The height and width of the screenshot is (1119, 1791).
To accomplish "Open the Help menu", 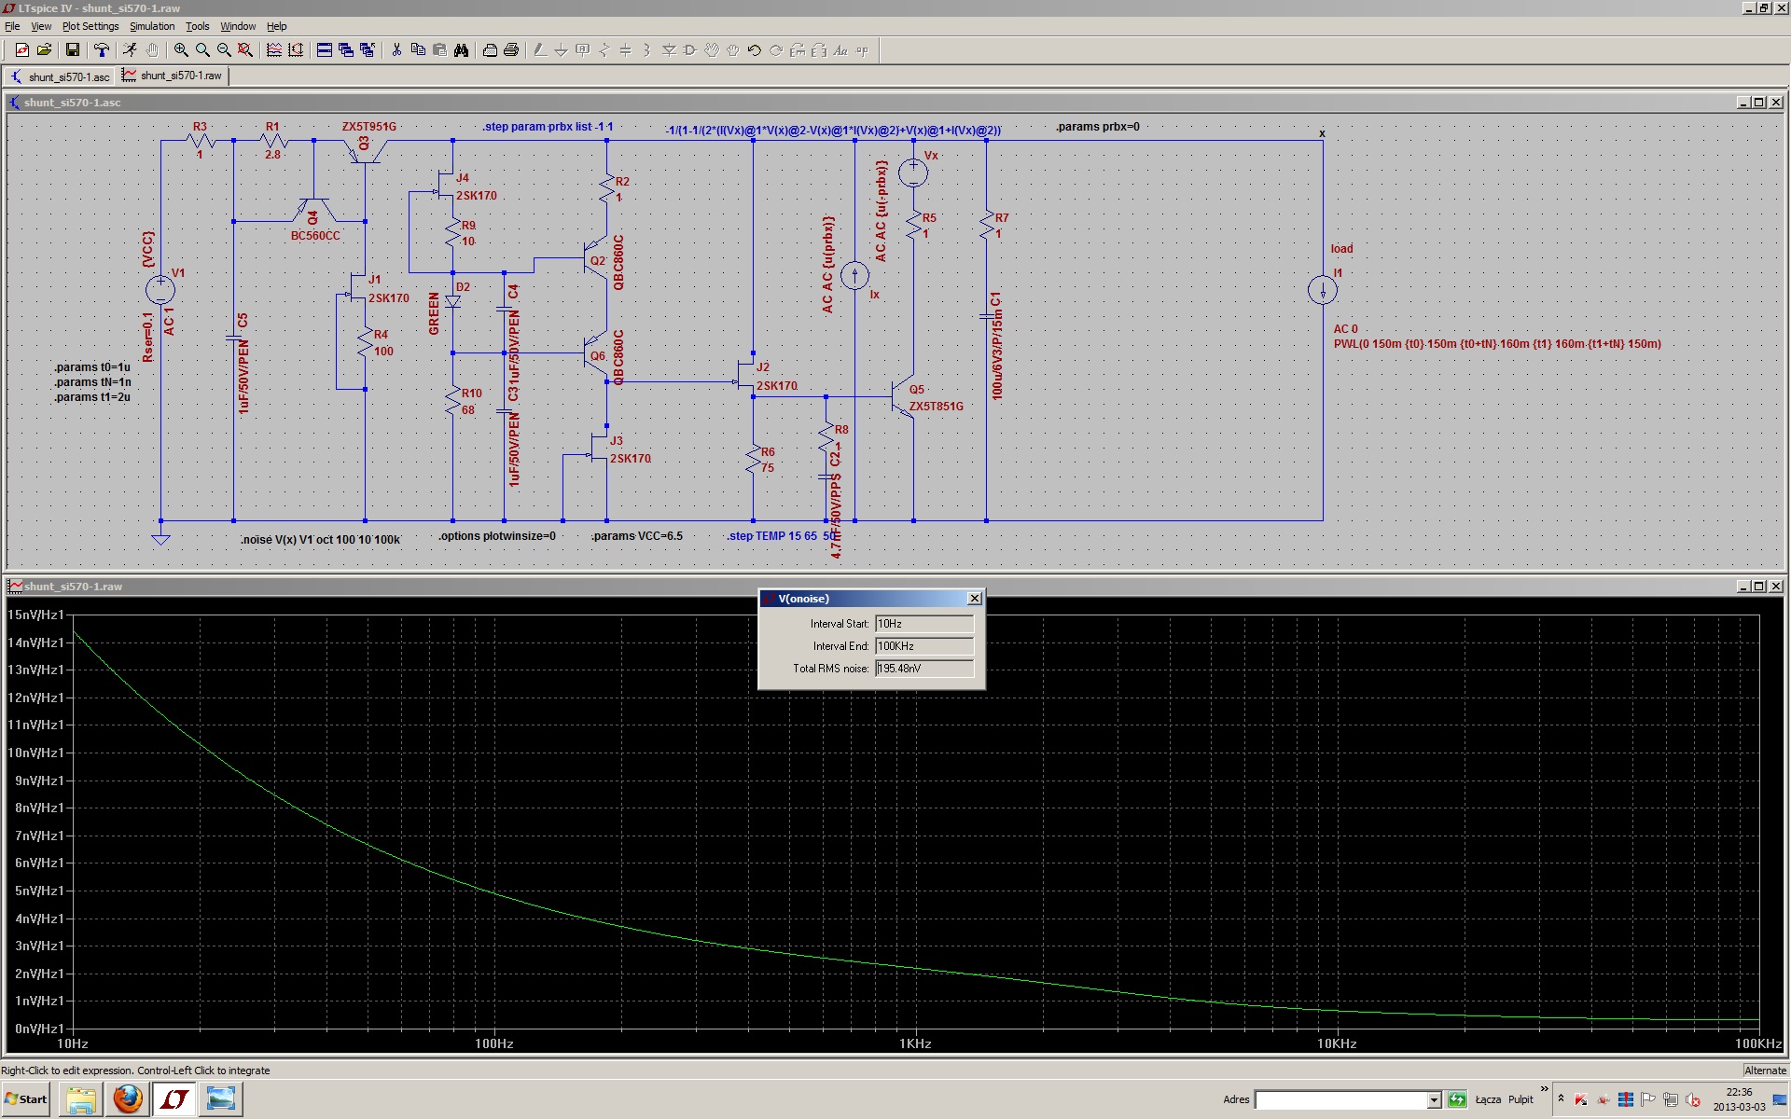I will [277, 26].
